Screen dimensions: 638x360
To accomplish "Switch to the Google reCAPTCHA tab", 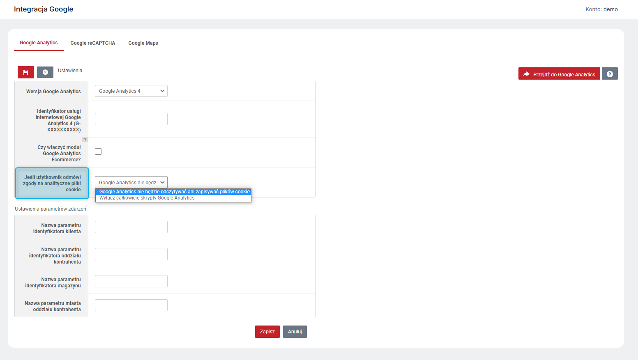I will pos(93,43).
